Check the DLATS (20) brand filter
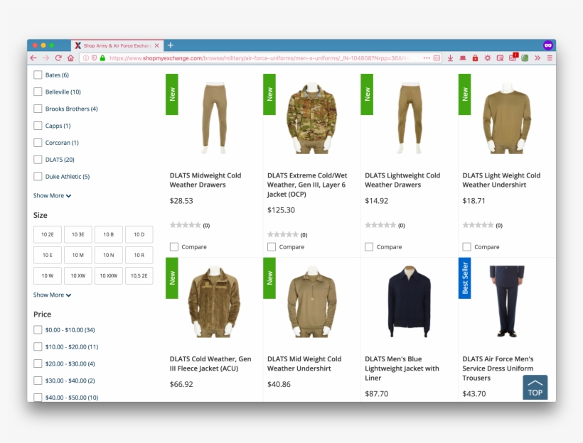Image resolution: width=583 pixels, height=443 pixels. tap(38, 160)
